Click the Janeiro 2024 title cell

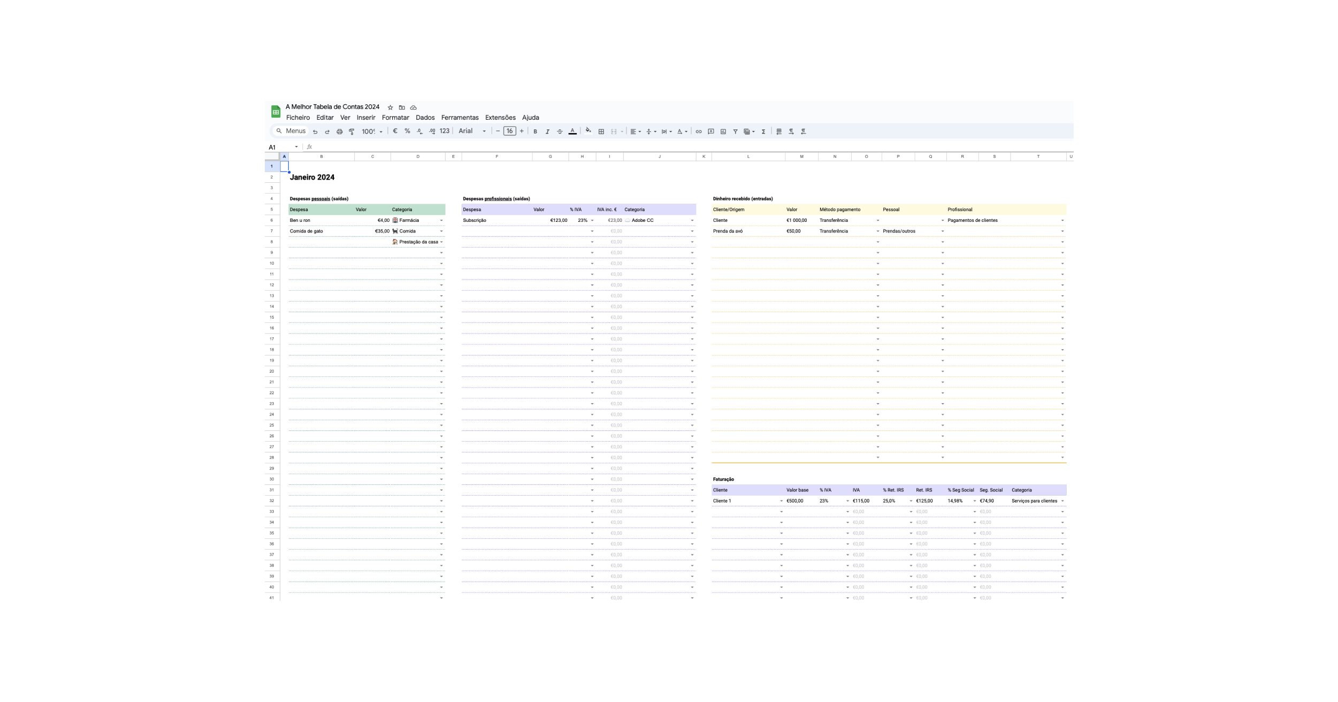pyautogui.click(x=312, y=178)
